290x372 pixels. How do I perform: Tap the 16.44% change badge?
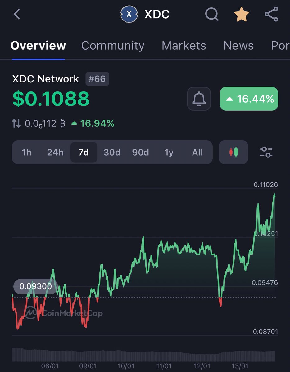coord(249,99)
